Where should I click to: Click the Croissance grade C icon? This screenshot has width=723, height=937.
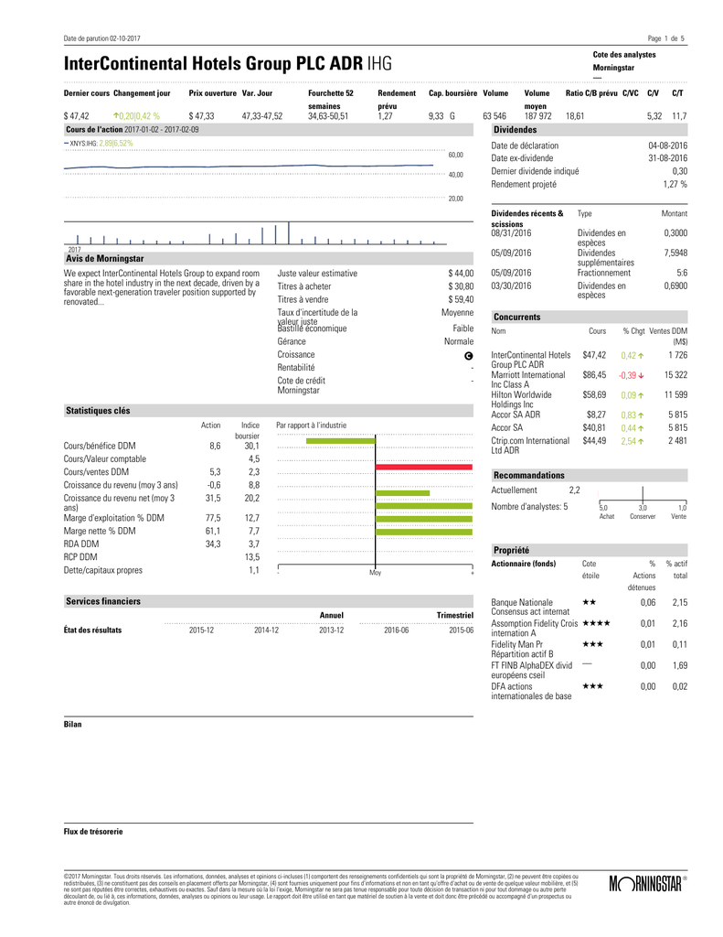click(469, 356)
